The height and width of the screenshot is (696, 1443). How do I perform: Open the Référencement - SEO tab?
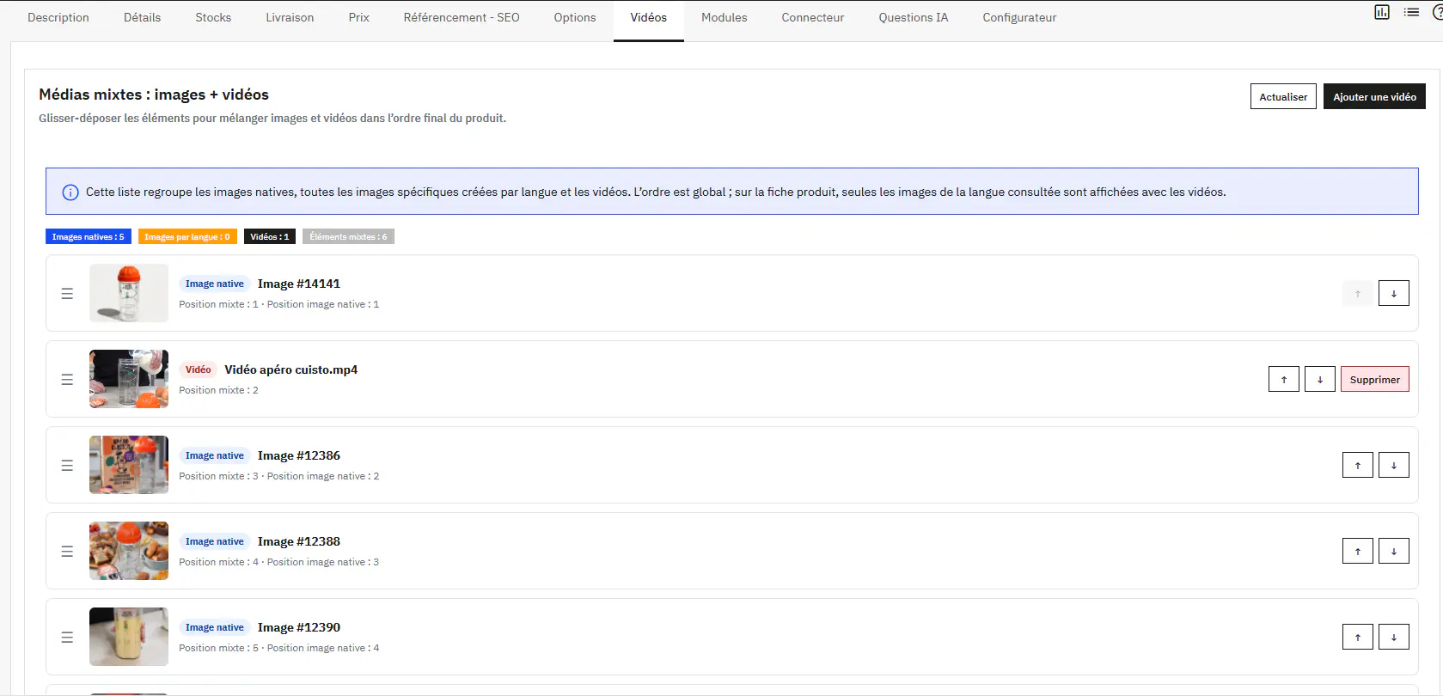(462, 17)
